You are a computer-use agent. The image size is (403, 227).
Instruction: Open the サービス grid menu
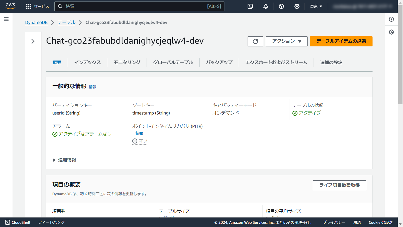[x=38, y=6]
